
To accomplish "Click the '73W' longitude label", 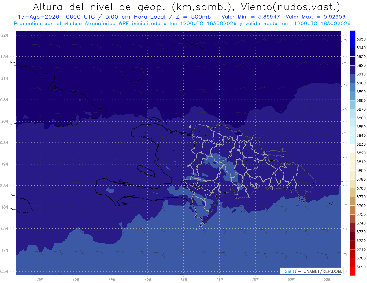I will (148, 279).
